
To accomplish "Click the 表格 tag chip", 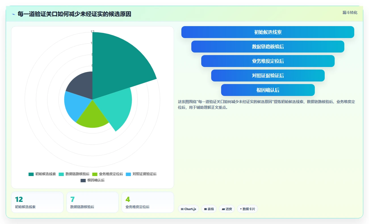I will coord(209,209).
